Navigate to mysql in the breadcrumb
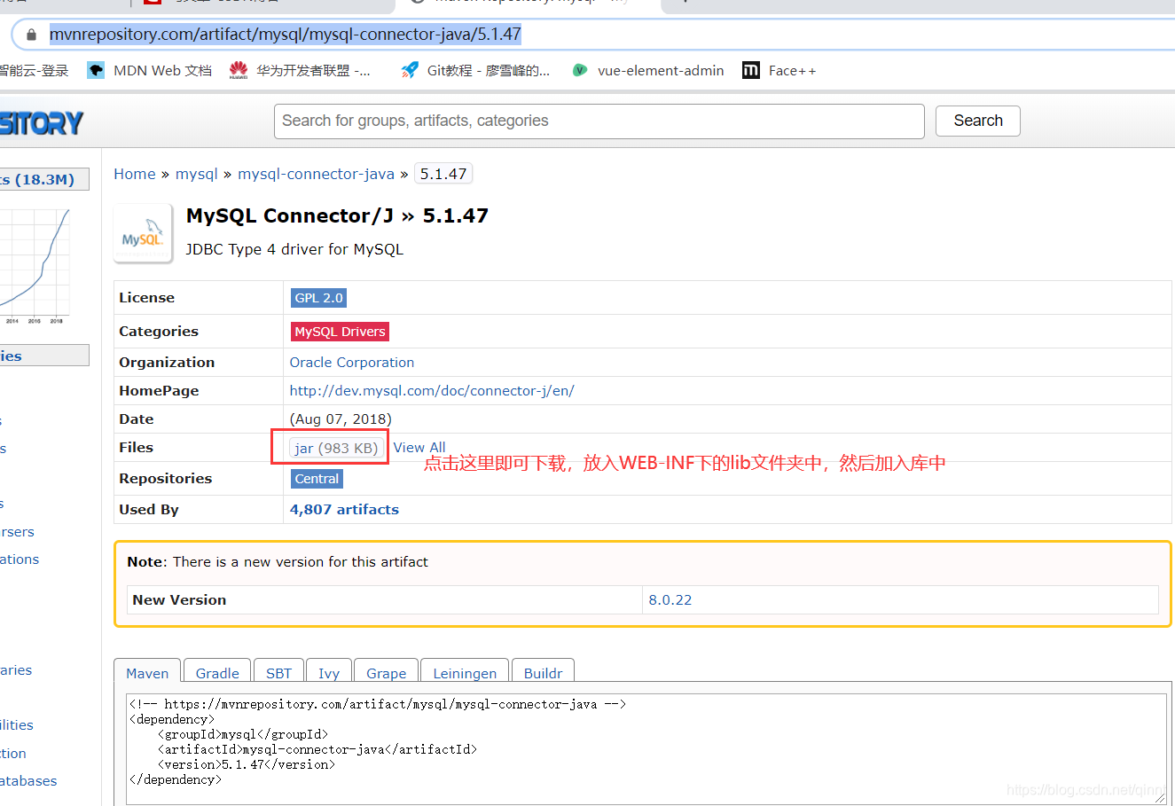Screen dimensions: 1175x806 pyautogui.click(x=196, y=174)
